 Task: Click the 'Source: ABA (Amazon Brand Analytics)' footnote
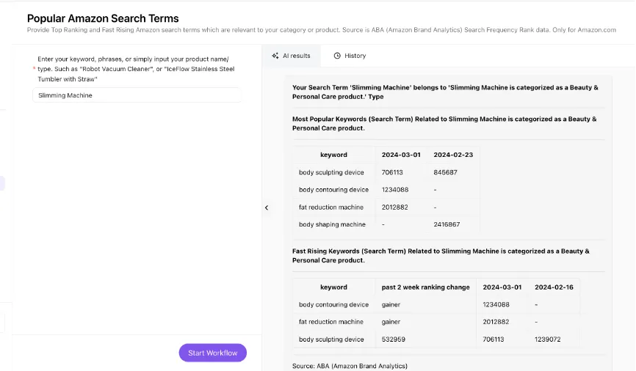tap(350, 365)
